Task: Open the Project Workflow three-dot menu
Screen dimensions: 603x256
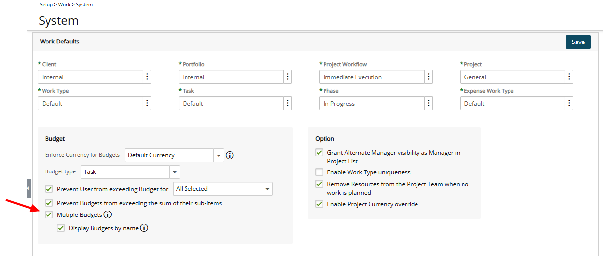Action: click(429, 77)
